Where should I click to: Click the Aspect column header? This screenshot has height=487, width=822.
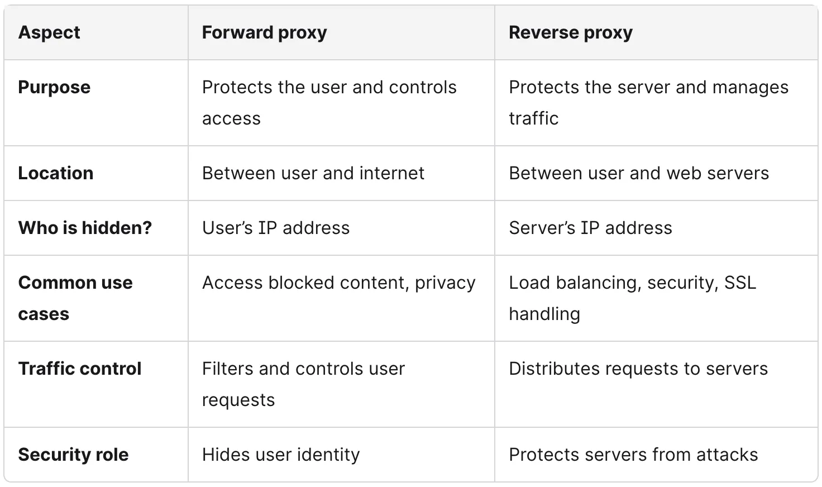click(x=49, y=32)
